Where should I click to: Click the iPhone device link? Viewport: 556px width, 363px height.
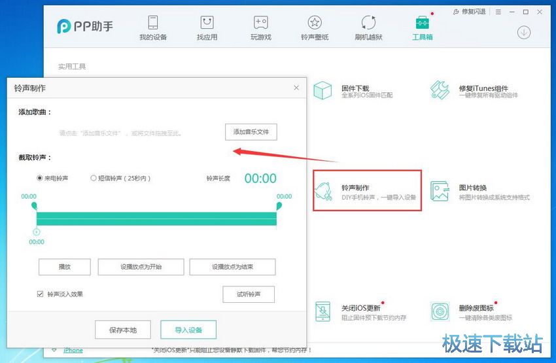tap(73, 350)
